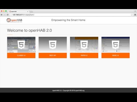Open a new tab next to openHAB
The height and width of the screenshot is (102, 137).
31,12
